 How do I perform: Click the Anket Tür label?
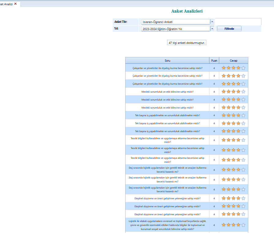pos(121,22)
